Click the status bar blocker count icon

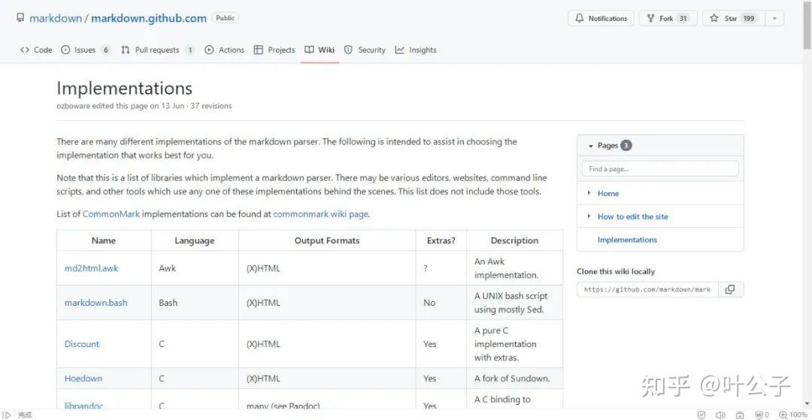click(x=762, y=415)
